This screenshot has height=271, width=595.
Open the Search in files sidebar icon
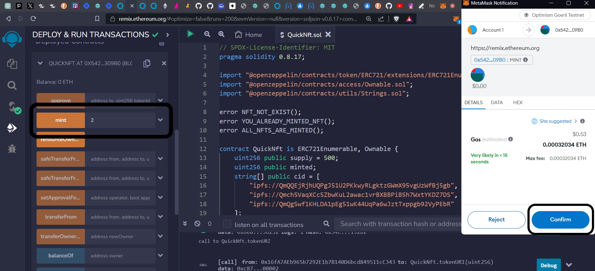pyautogui.click(x=12, y=85)
